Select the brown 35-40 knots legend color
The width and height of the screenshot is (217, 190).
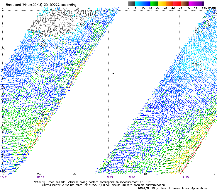pos(185,4)
